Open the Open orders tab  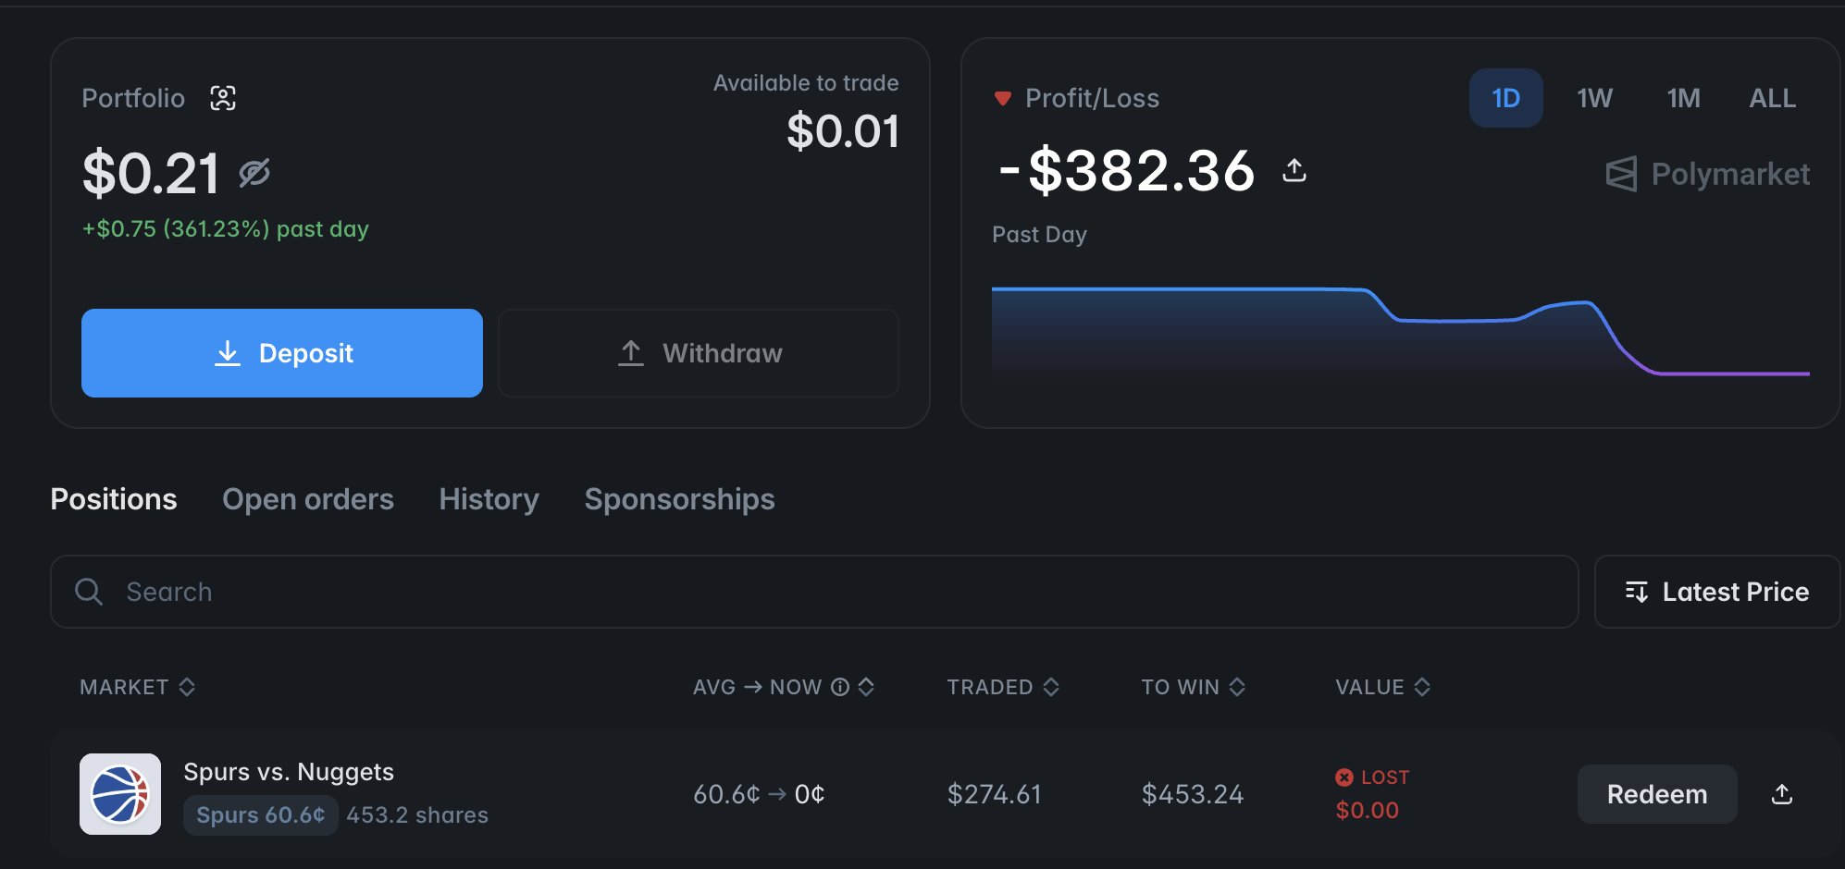pyautogui.click(x=308, y=499)
